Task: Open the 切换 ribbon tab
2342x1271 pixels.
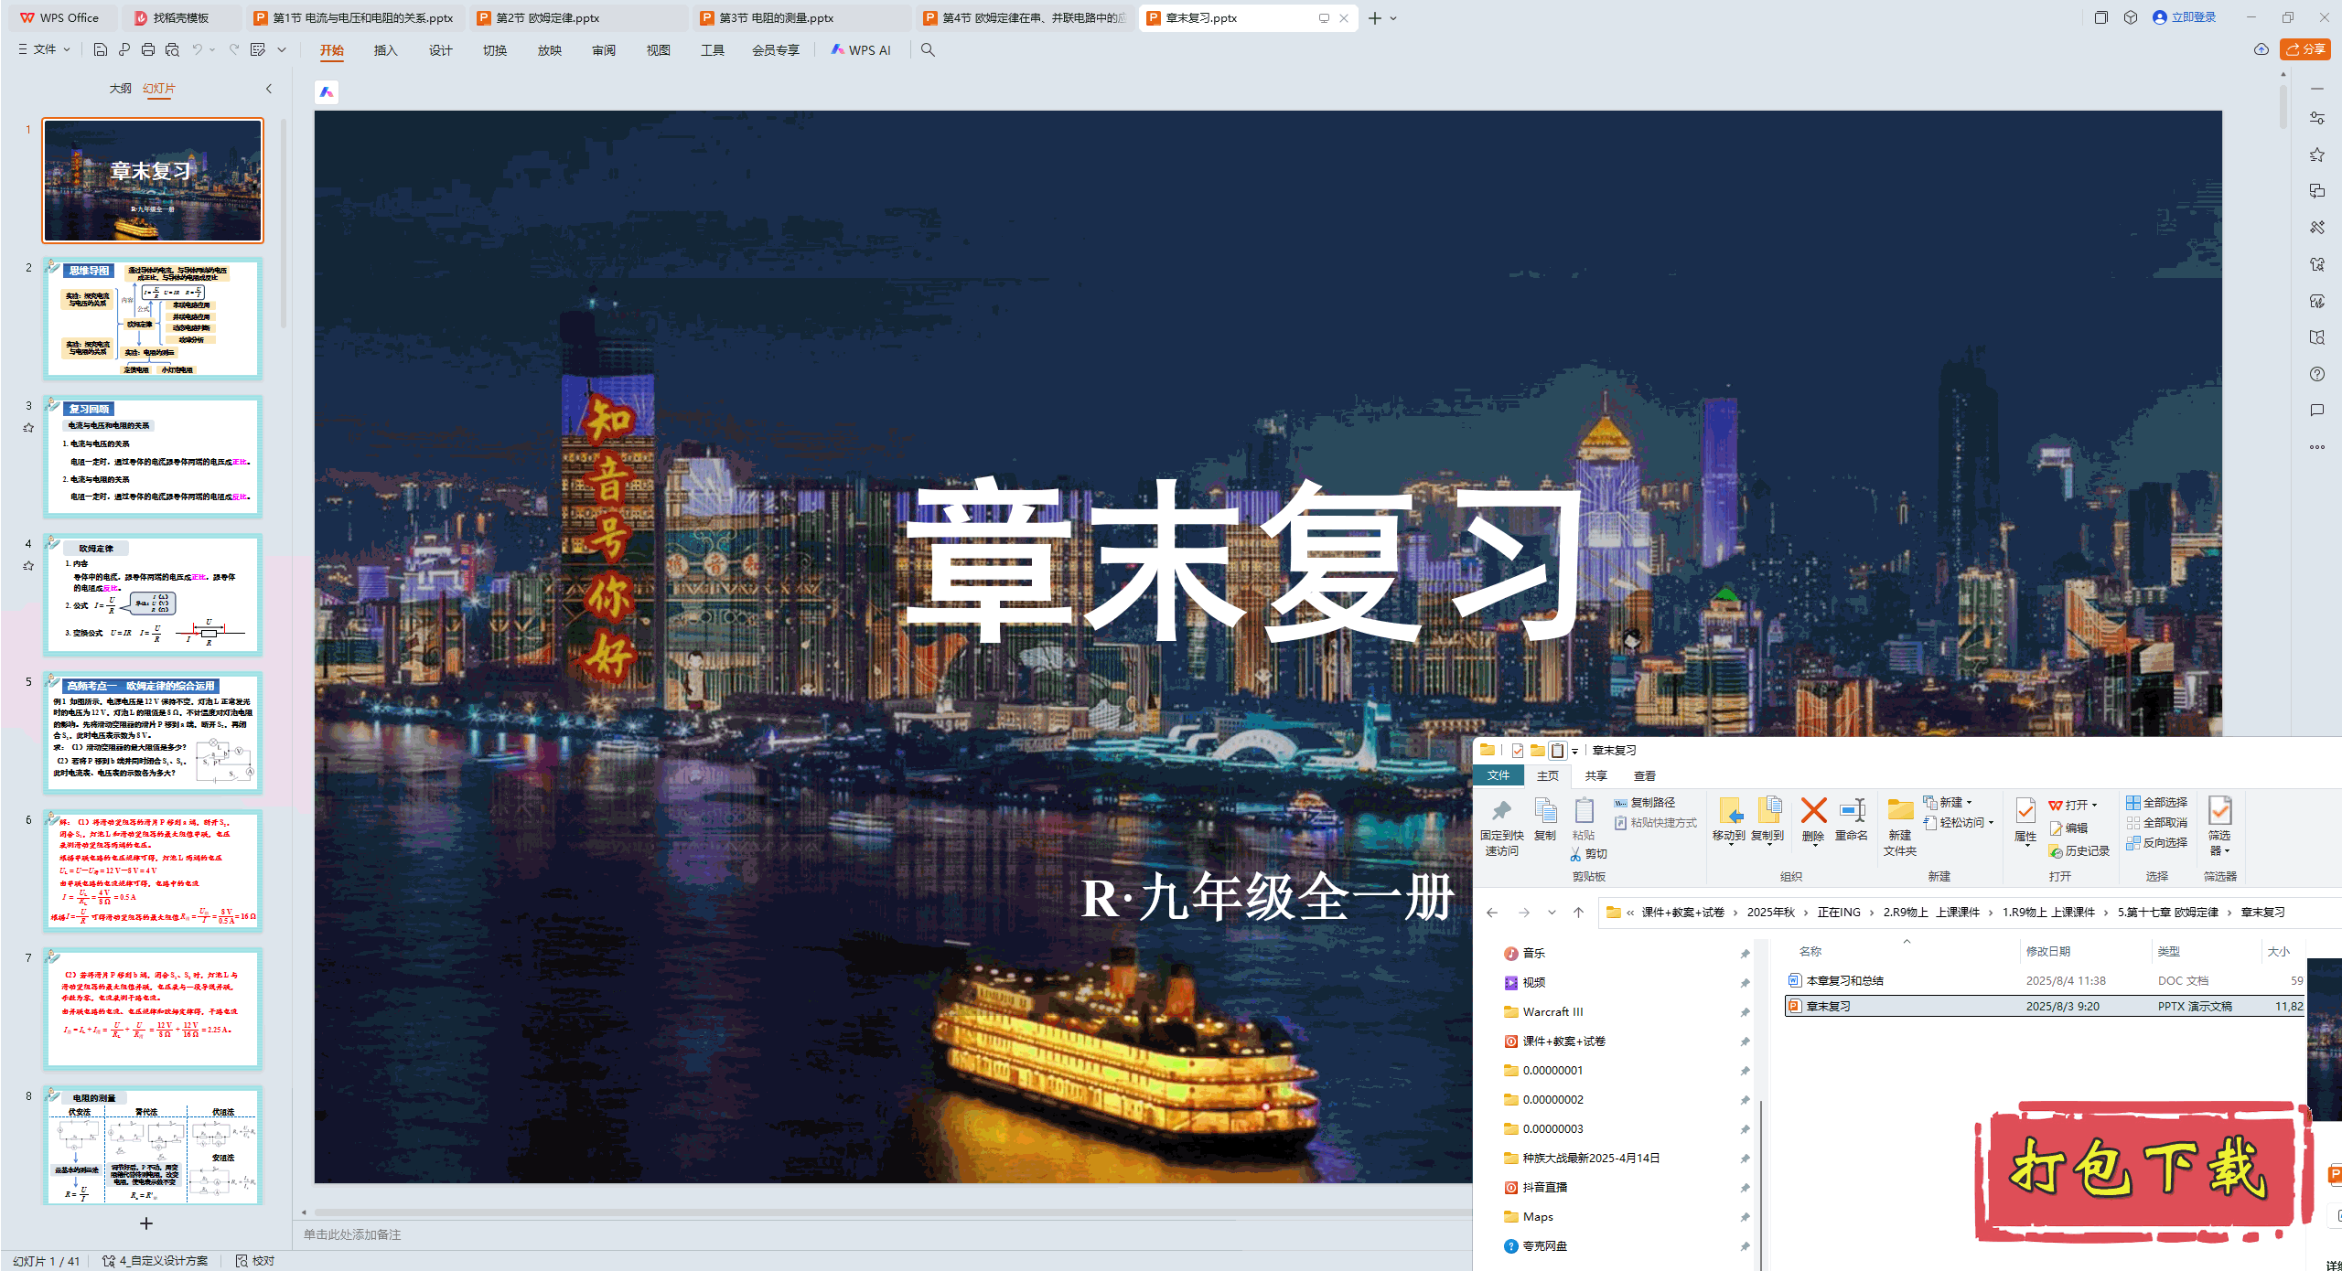Action: pos(495,50)
